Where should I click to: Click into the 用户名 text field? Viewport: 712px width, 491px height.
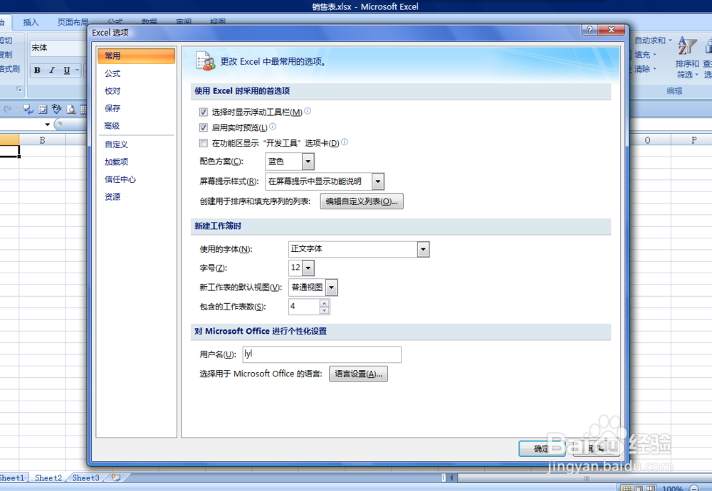pyautogui.click(x=322, y=354)
